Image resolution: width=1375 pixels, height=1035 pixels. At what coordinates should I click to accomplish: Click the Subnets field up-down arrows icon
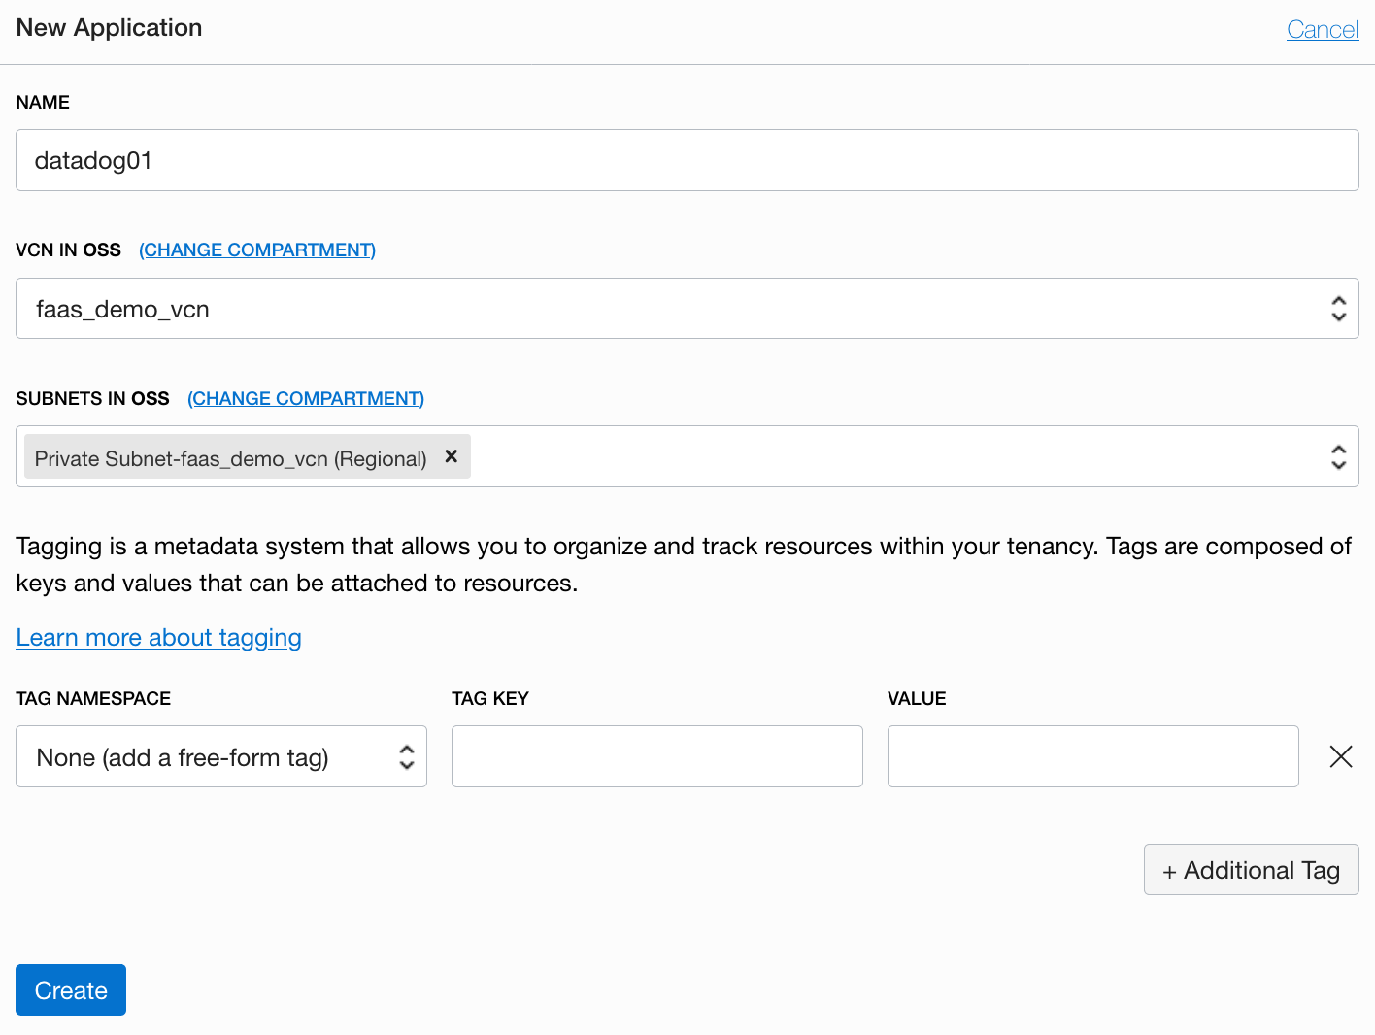click(1338, 456)
